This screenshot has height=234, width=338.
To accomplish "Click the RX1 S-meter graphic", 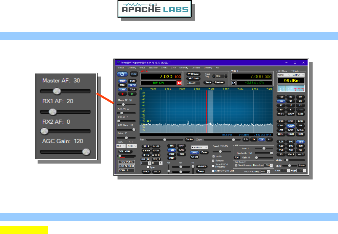I will [x=291, y=88].
